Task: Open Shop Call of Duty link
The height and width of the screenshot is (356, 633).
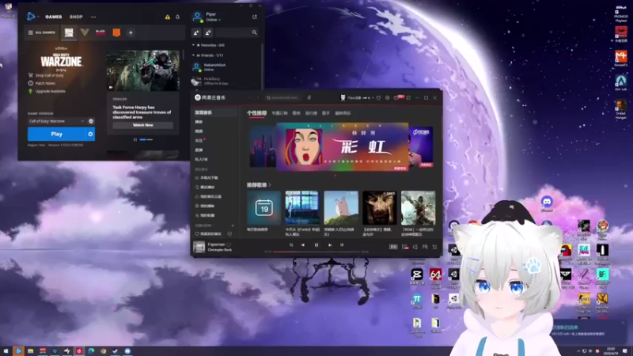Action: point(46,75)
